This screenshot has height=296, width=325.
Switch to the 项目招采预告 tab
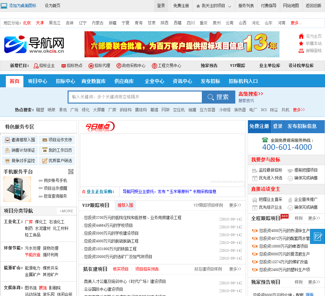click(x=147, y=269)
